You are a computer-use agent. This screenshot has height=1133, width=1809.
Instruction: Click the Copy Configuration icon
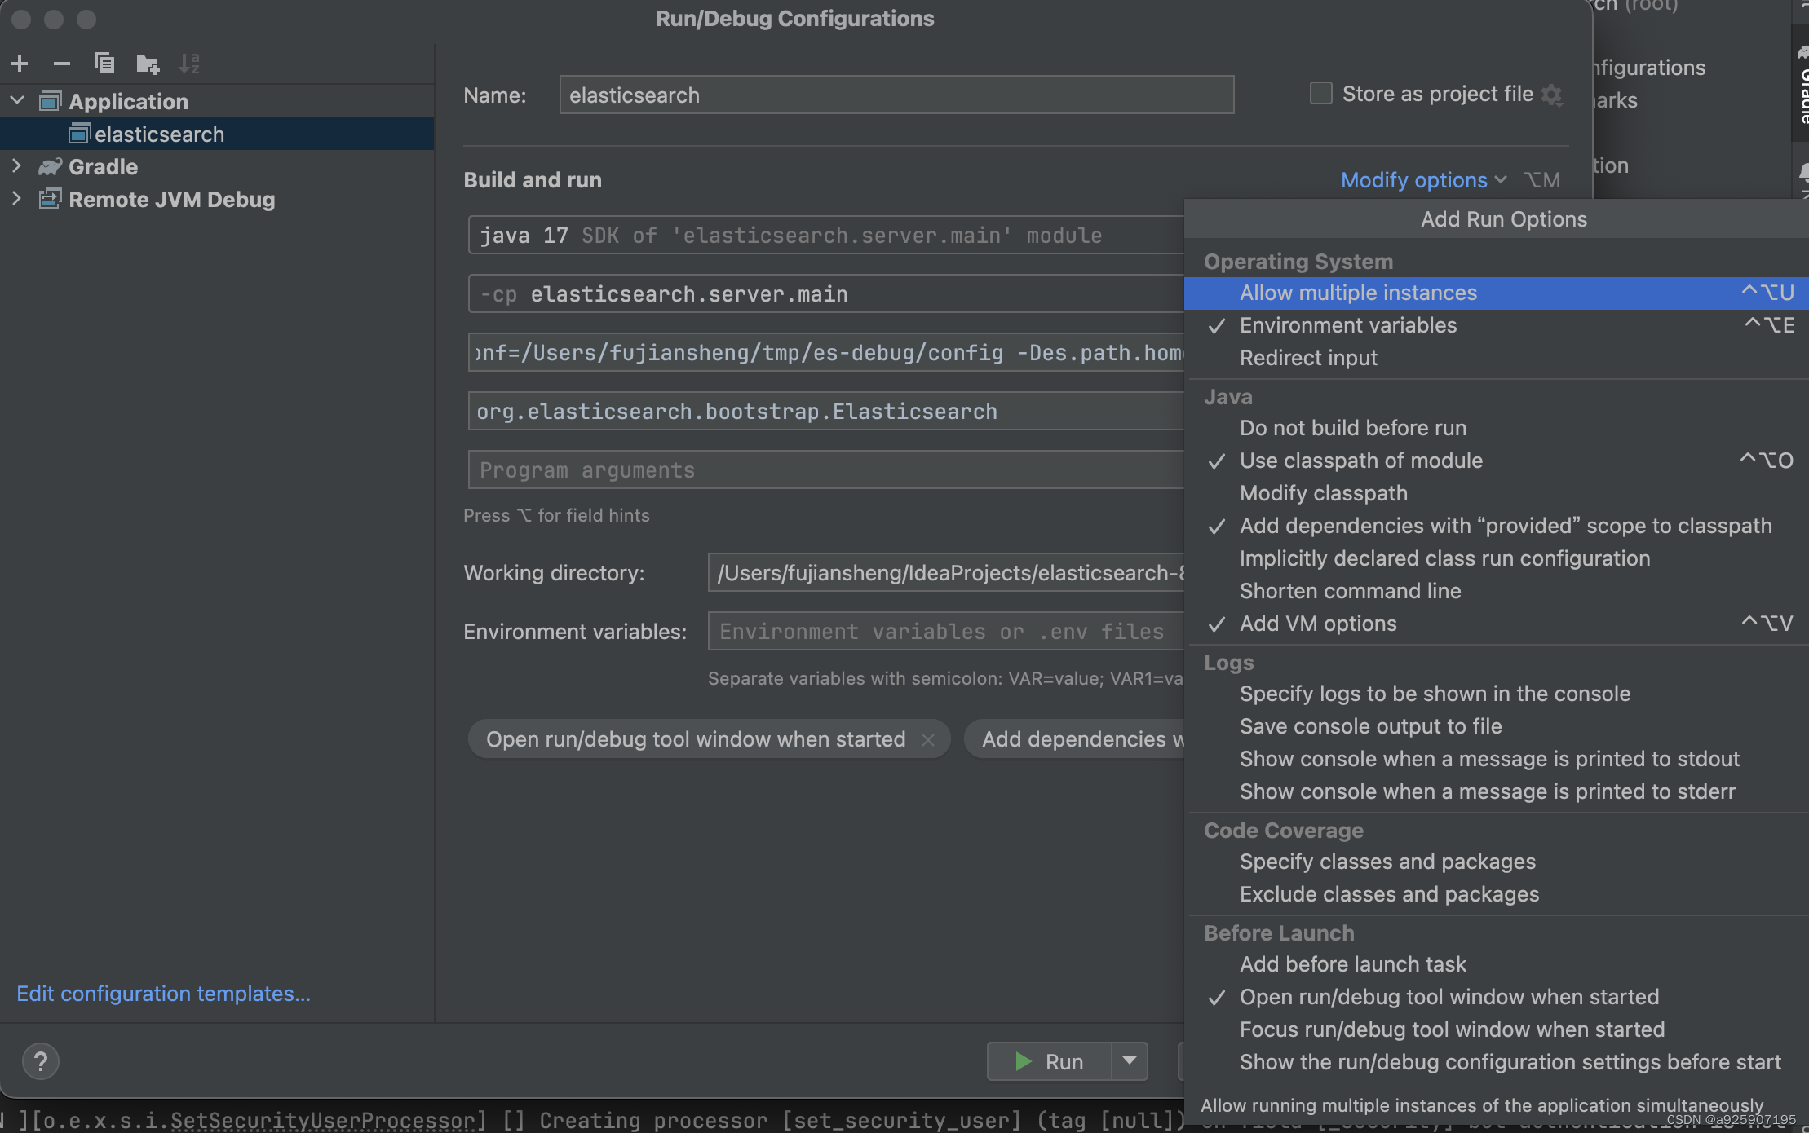(104, 64)
